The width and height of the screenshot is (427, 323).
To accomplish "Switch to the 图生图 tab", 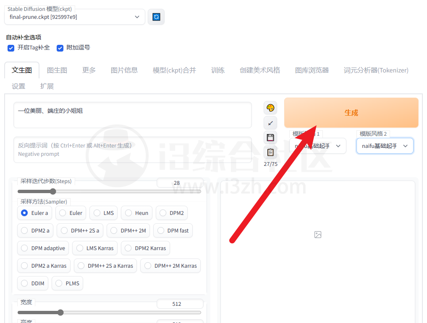I will pos(57,70).
